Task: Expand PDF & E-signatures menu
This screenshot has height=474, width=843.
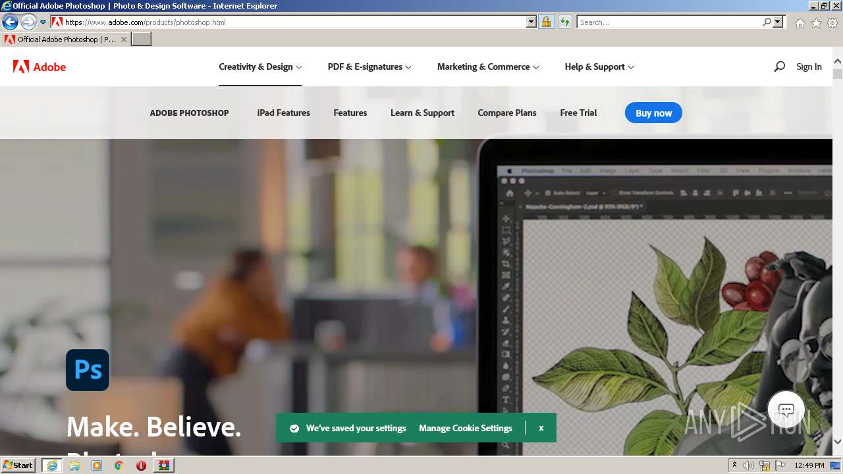Action: click(x=369, y=66)
